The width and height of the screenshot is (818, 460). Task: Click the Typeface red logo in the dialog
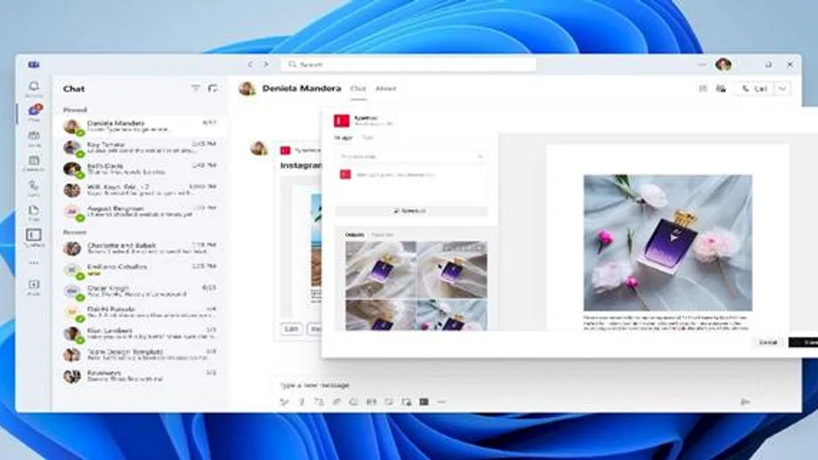[342, 121]
